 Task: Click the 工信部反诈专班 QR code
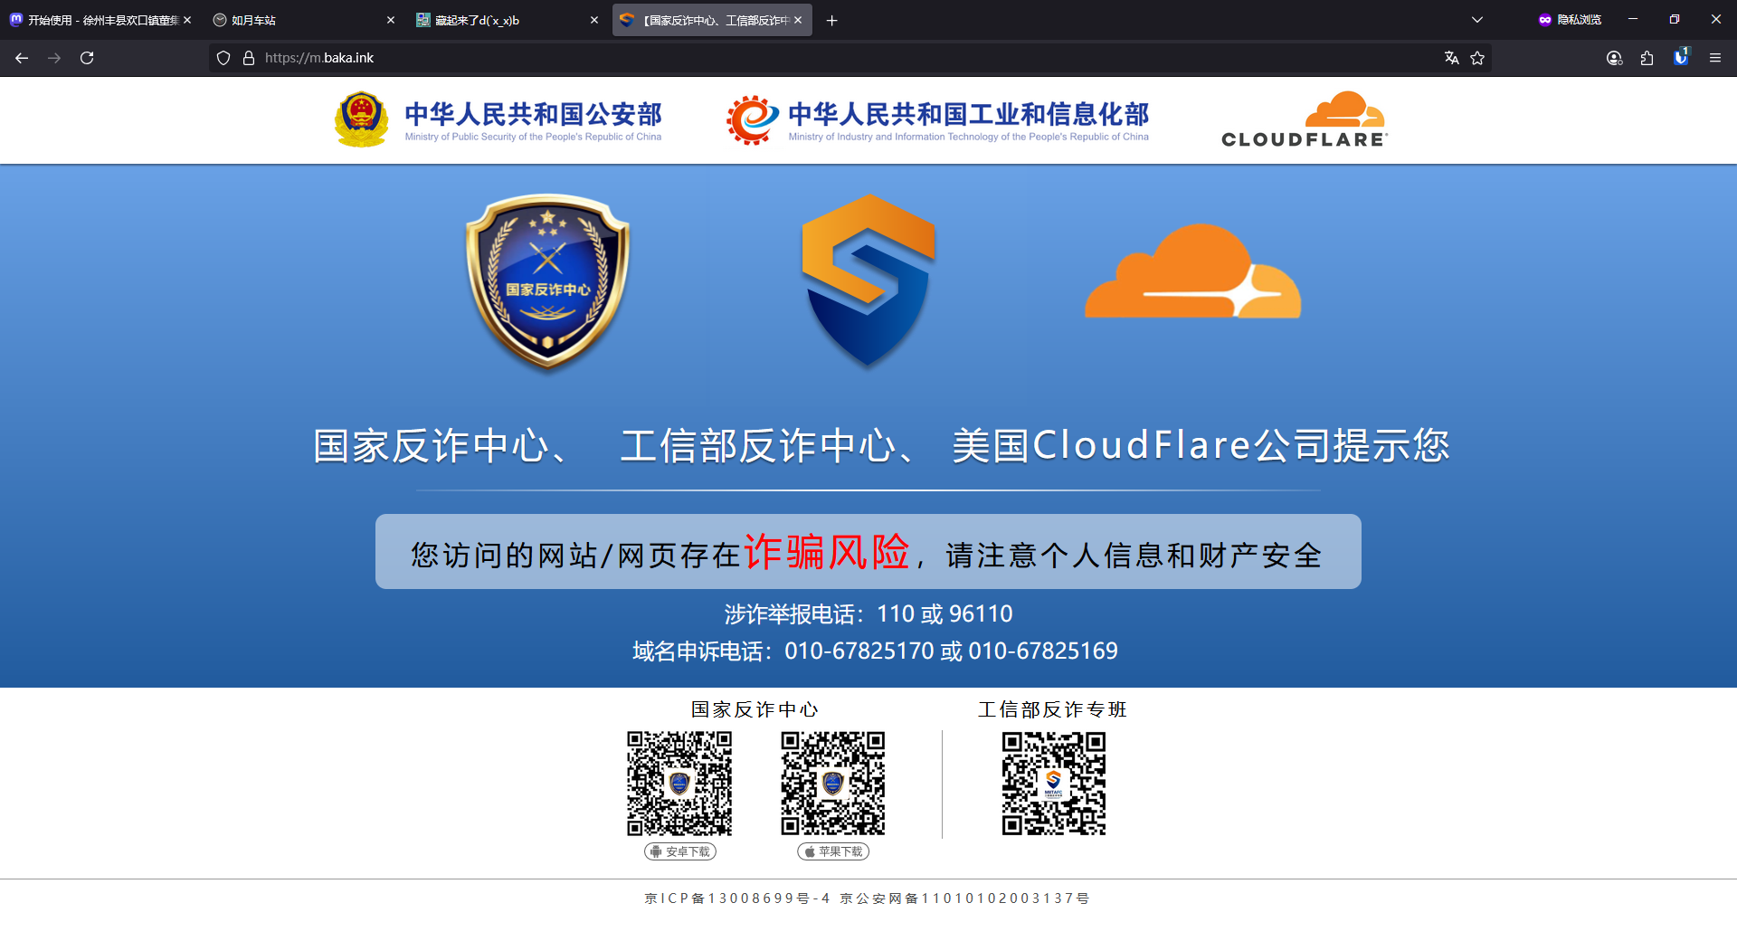[1053, 784]
